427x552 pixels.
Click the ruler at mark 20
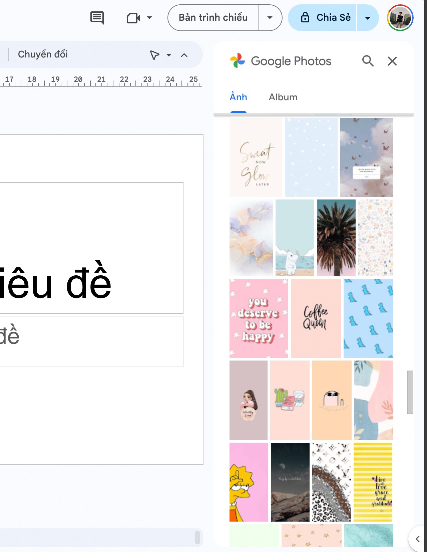pyautogui.click(x=78, y=80)
